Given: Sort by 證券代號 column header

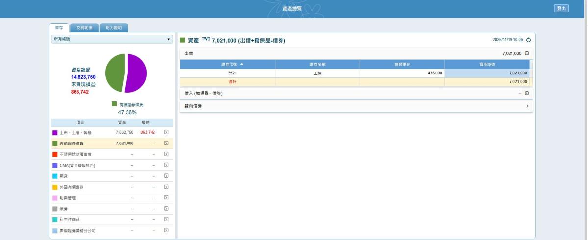Looking at the screenshot, I should click(x=228, y=64).
